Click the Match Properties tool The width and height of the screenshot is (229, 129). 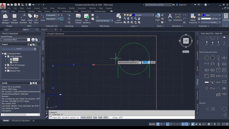193,19
